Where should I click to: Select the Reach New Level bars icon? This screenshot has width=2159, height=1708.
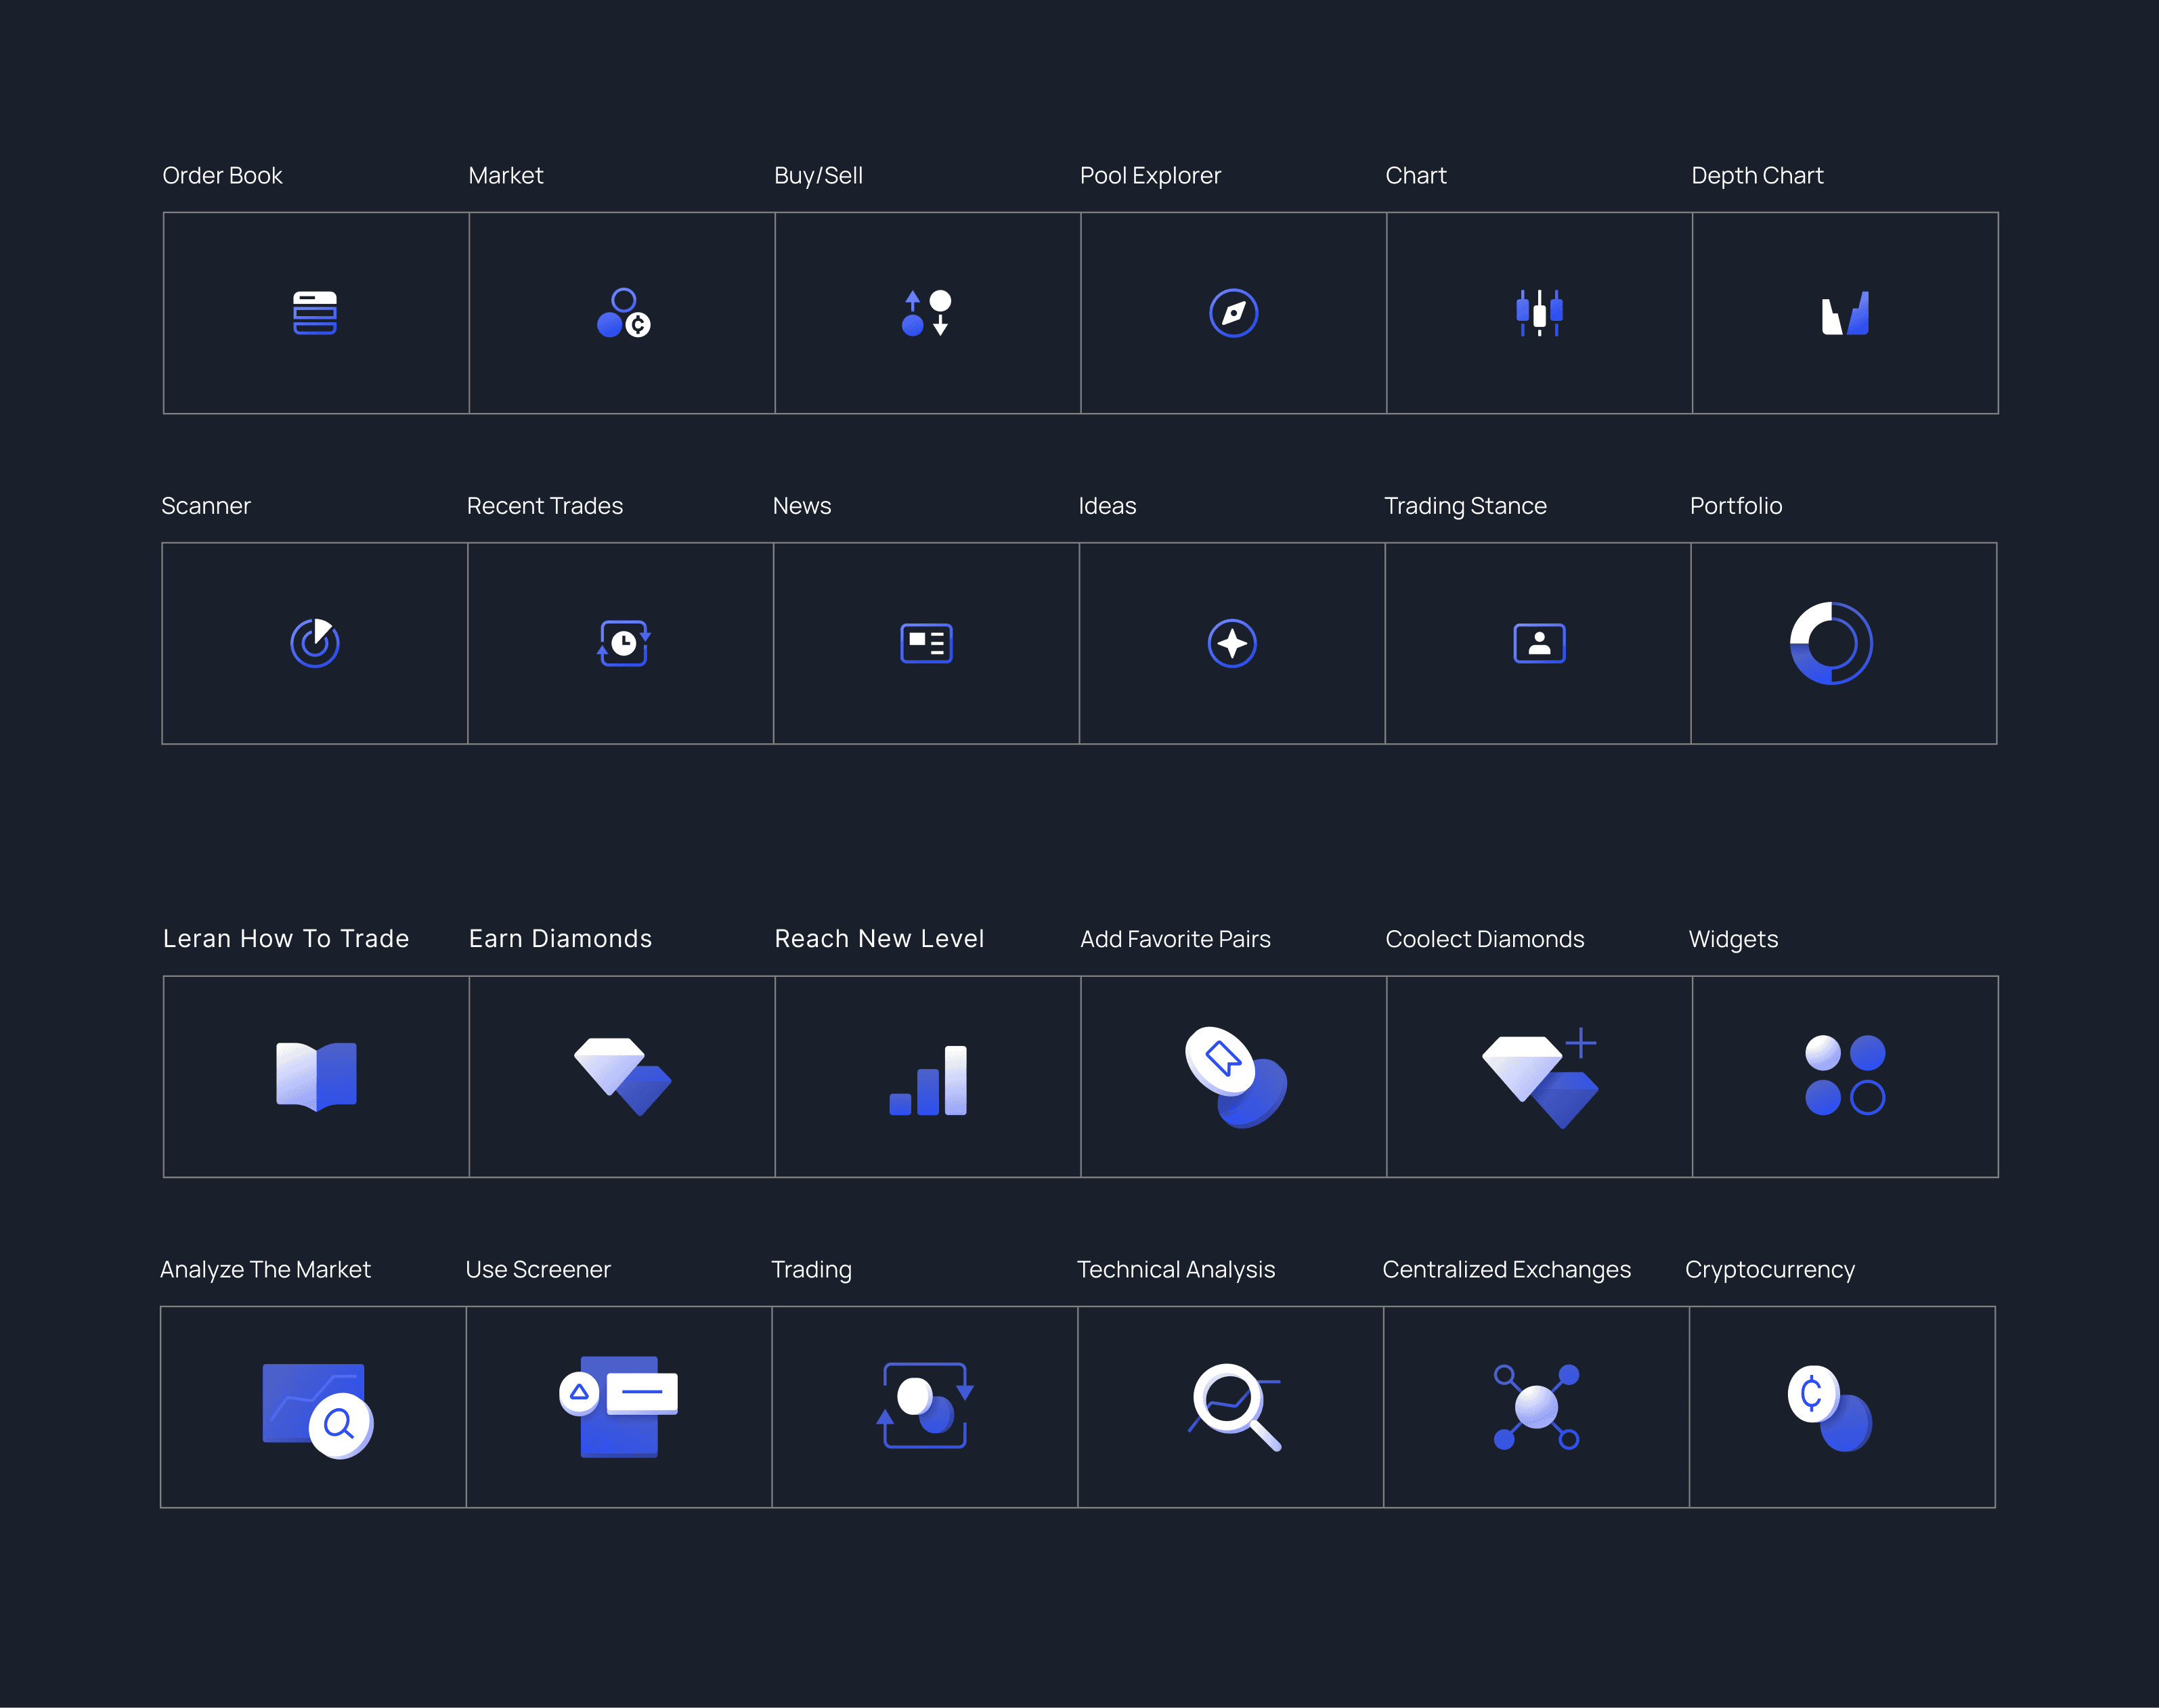coord(928,1080)
